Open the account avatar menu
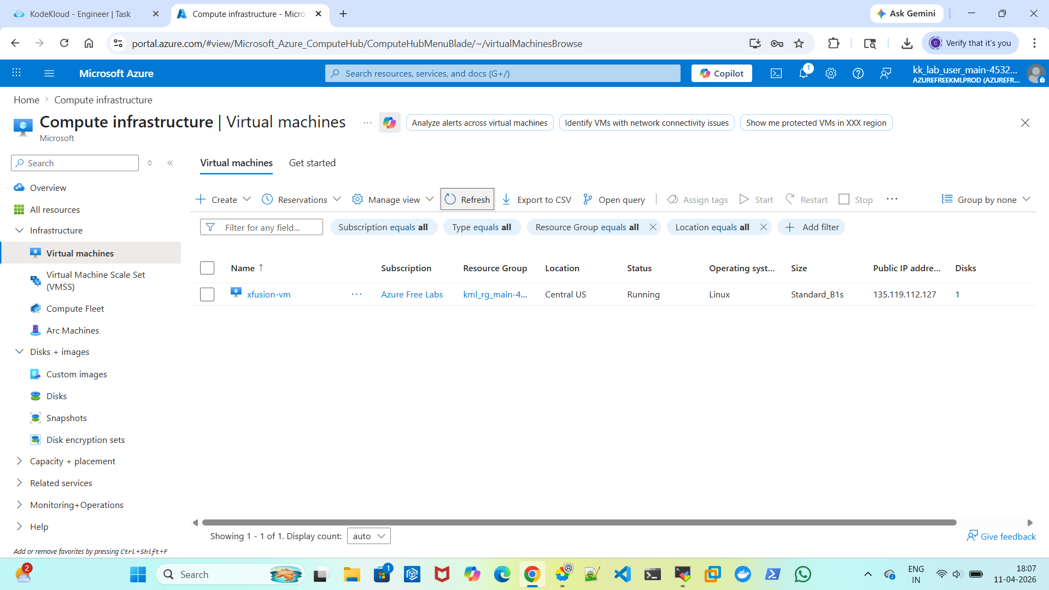1049x590 pixels. point(1035,73)
